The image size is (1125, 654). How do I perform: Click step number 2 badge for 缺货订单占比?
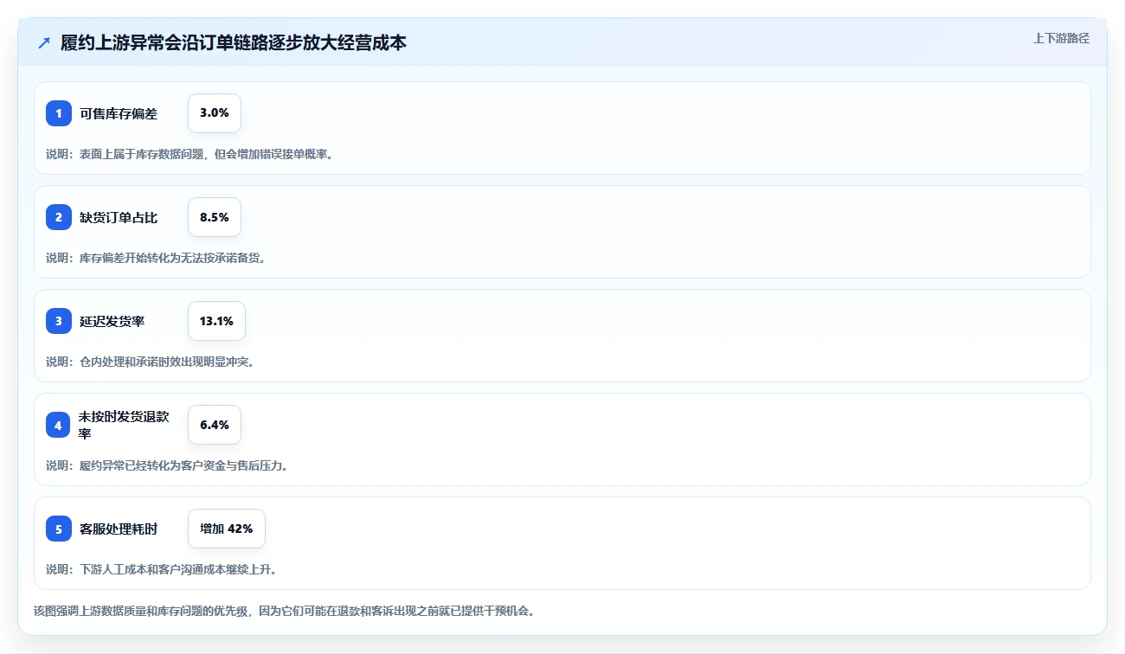pos(59,217)
